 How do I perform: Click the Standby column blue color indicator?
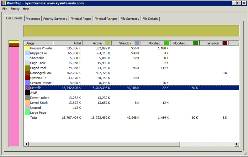tap(137, 43)
